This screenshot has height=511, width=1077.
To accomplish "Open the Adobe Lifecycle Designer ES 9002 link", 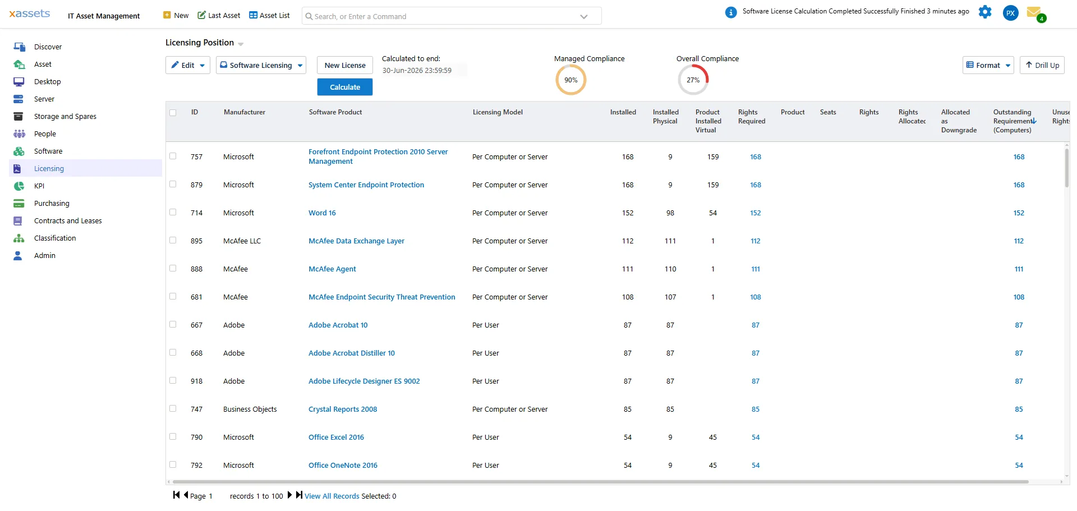I will coord(364,381).
